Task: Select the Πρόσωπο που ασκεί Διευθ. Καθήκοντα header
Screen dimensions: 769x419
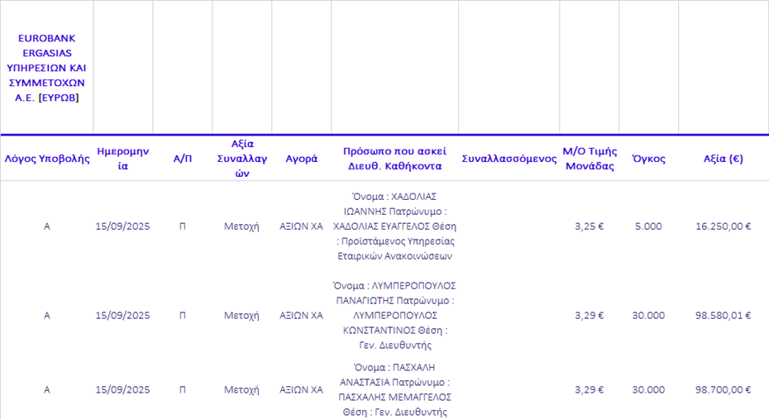Action: coord(394,159)
